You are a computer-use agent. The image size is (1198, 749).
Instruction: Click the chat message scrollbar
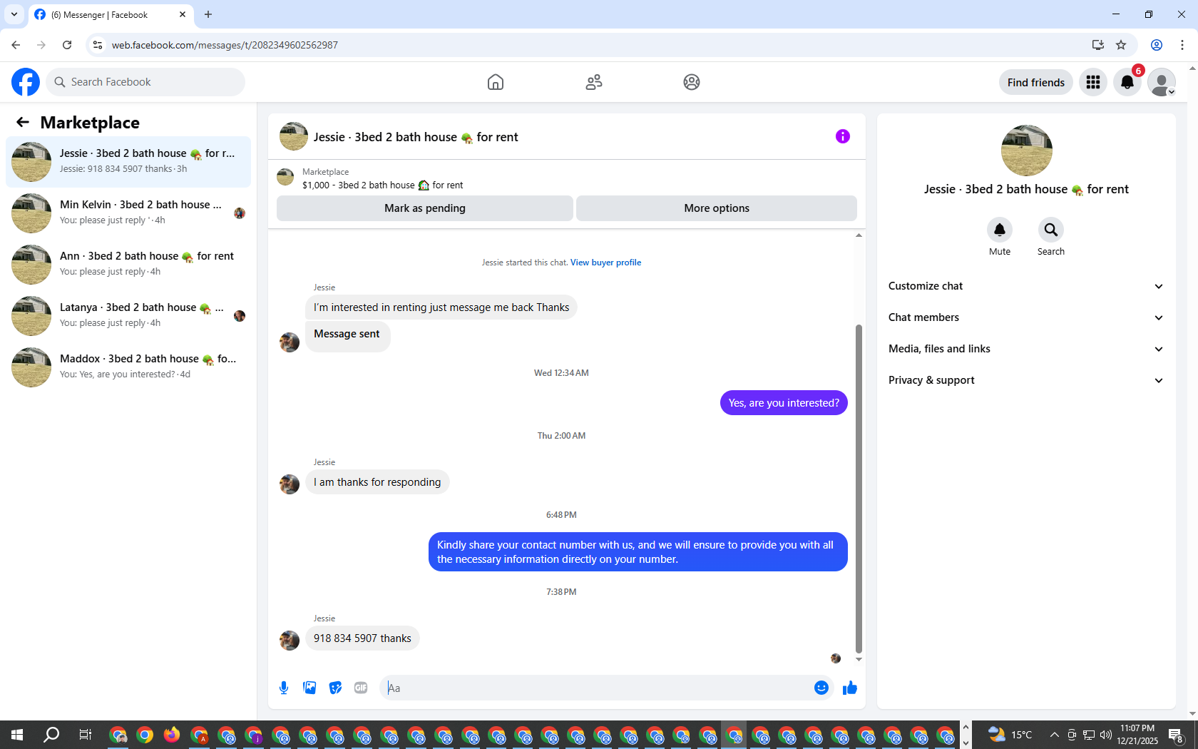coord(859,489)
